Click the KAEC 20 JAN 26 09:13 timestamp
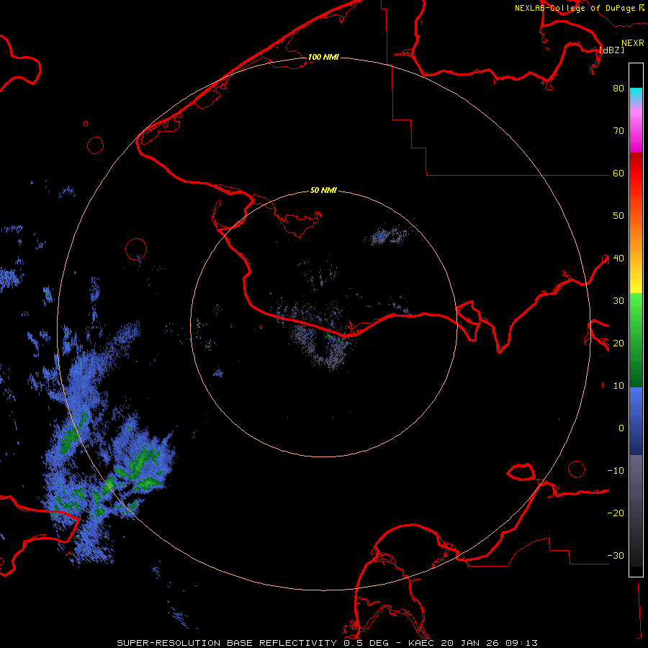The width and height of the screenshot is (648, 648). pos(473,643)
